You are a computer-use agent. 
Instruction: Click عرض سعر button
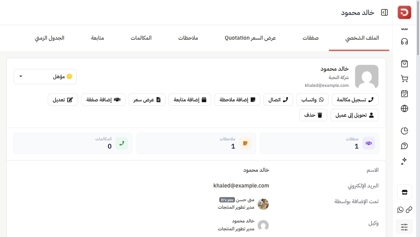pyautogui.click(x=147, y=99)
